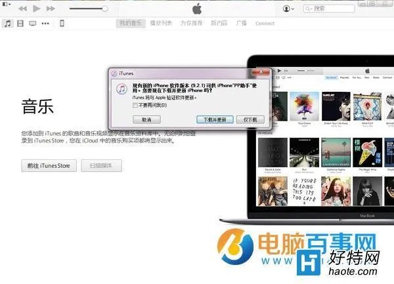The height and width of the screenshot is (284, 394).
Task: Click 取消 button in iTunes dialog
Action: (x=146, y=119)
